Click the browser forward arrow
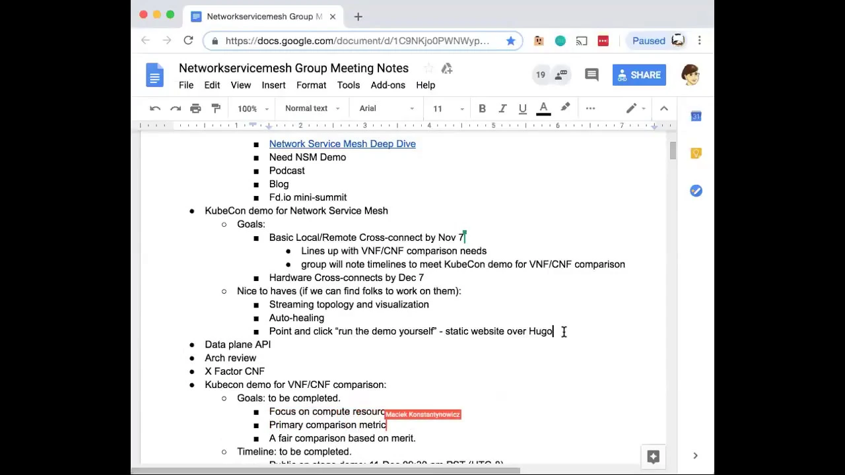The width and height of the screenshot is (845, 475). (167, 41)
